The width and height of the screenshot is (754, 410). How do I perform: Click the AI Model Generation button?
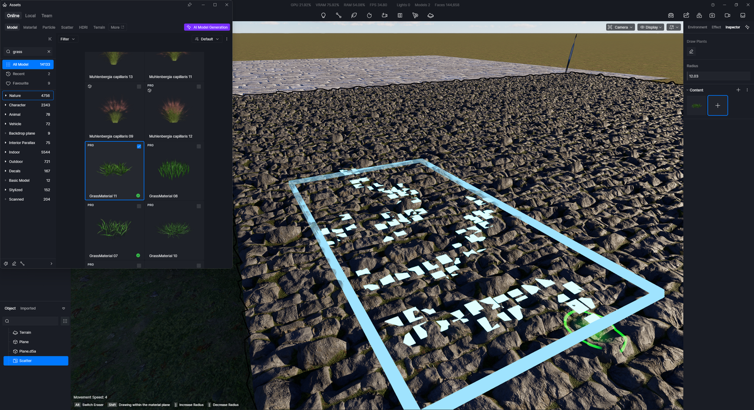[207, 27]
